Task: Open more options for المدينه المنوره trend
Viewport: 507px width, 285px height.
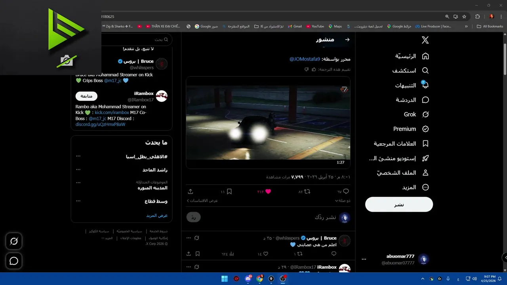Action: tap(78, 183)
